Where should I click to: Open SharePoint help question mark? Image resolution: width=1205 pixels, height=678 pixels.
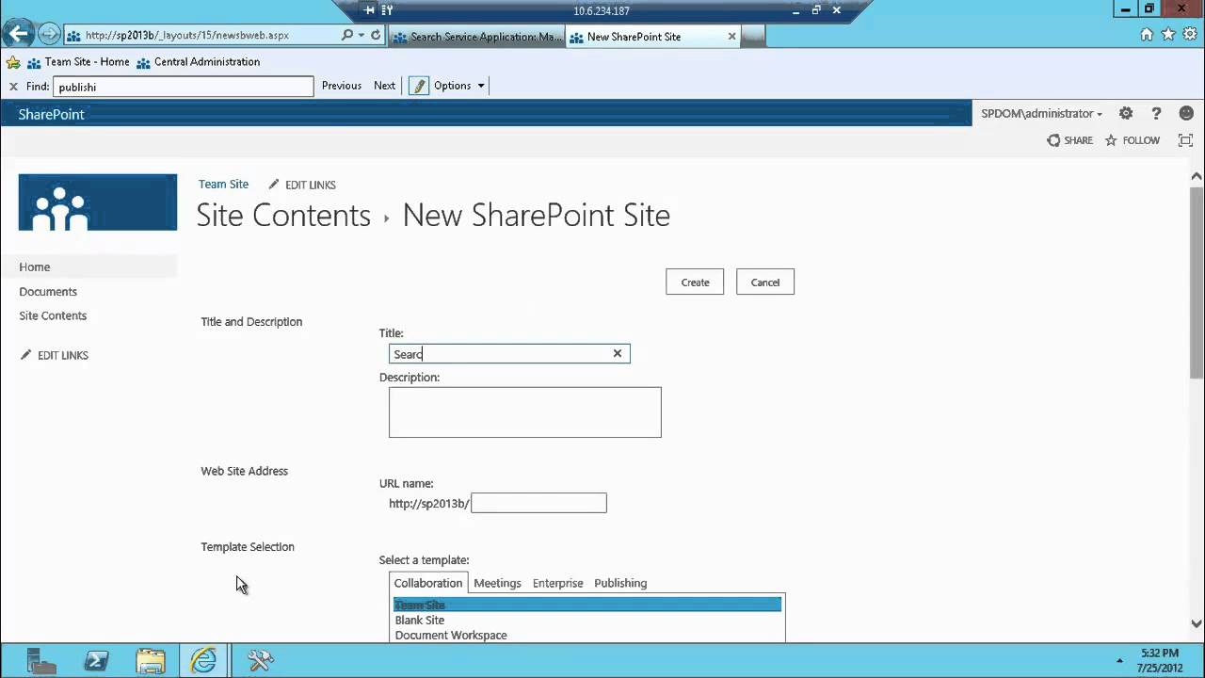[1156, 113]
